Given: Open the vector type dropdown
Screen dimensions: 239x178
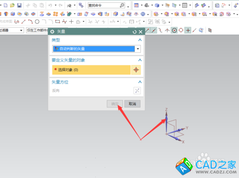Looking at the screenshot, I should 138,49.
